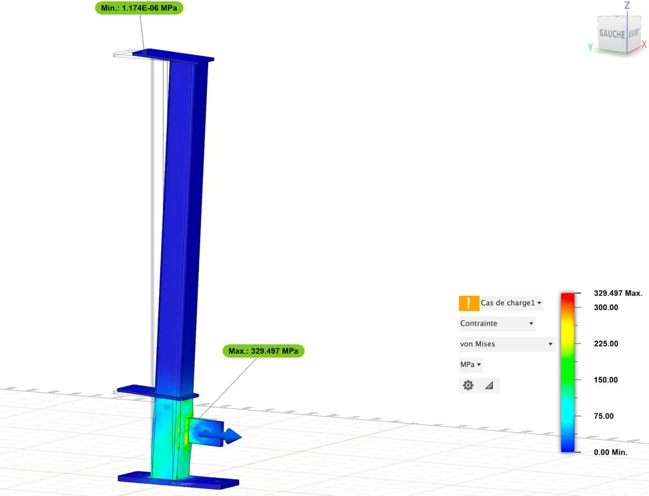Click the blue Z axis label
Image resolution: width=649 pixels, height=496 pixels.
coord(627,6)
